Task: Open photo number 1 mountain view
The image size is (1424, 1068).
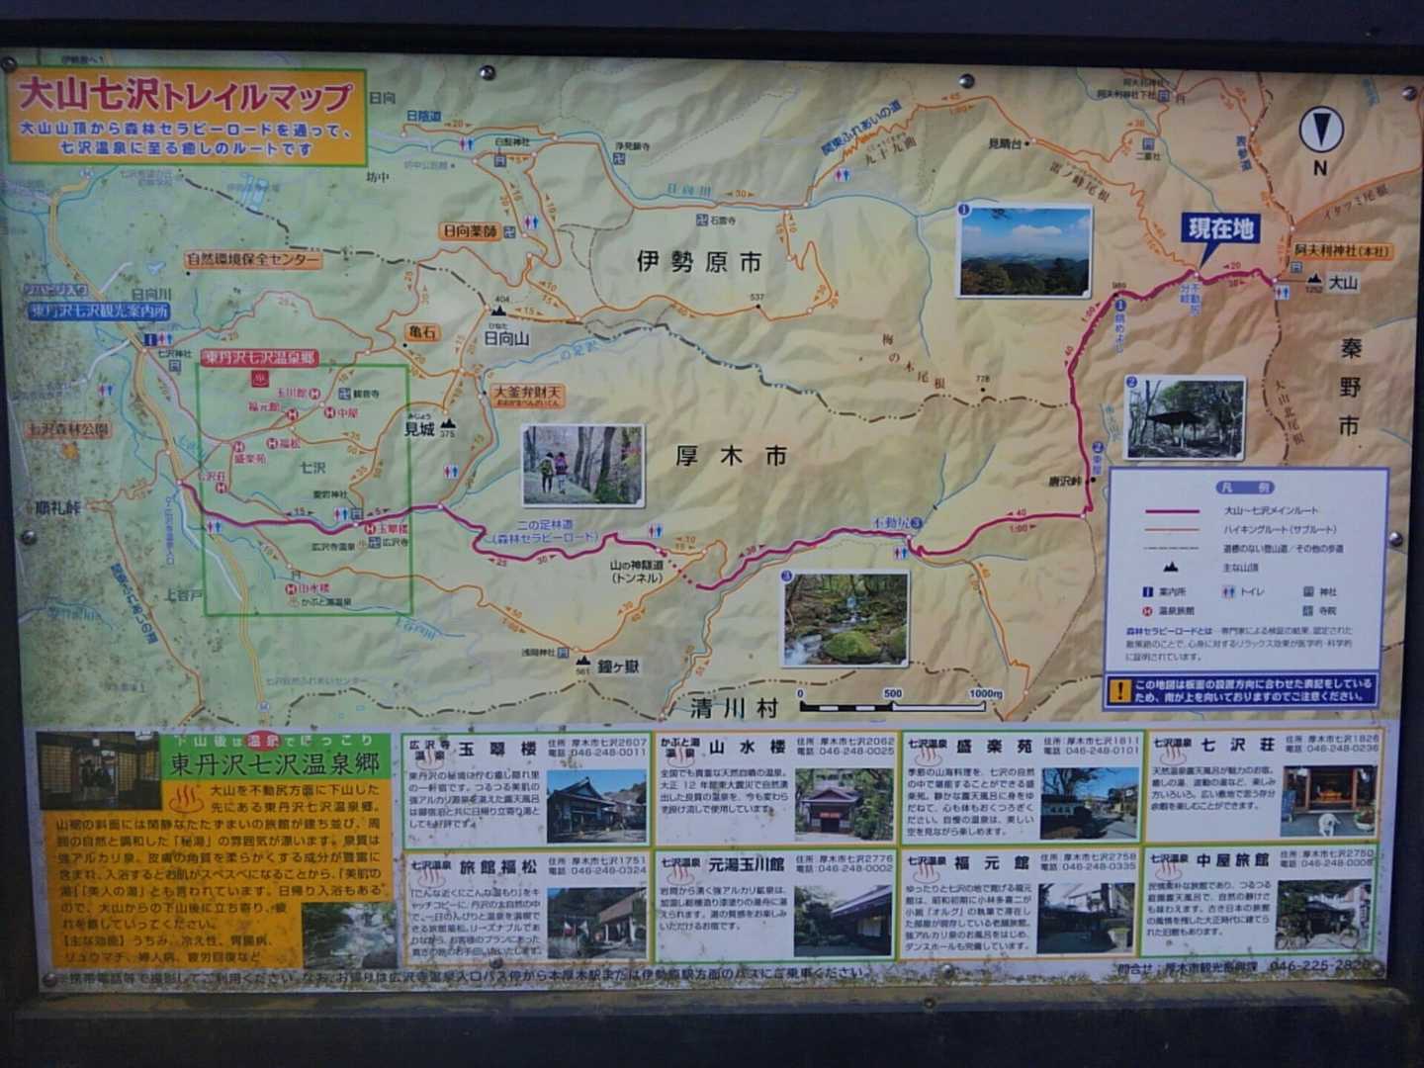Action: 1023,251
